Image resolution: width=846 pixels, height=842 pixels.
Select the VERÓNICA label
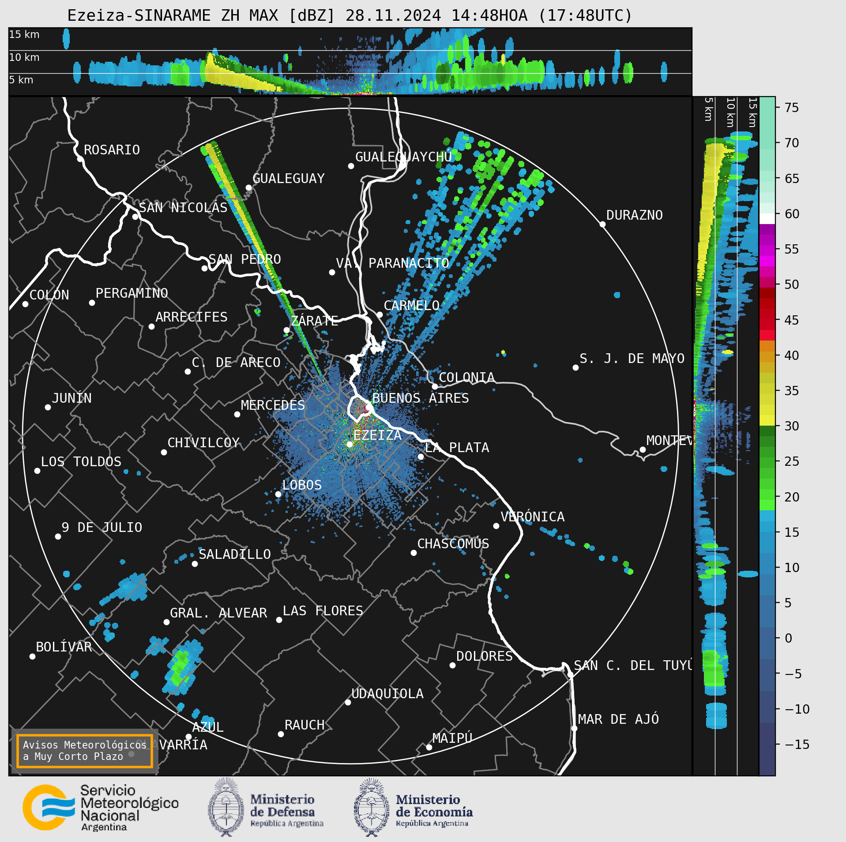pyautogui.click(x=533, y=517)
